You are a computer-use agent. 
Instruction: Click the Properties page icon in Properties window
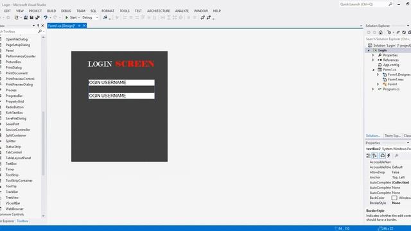(x=383, y=155)
